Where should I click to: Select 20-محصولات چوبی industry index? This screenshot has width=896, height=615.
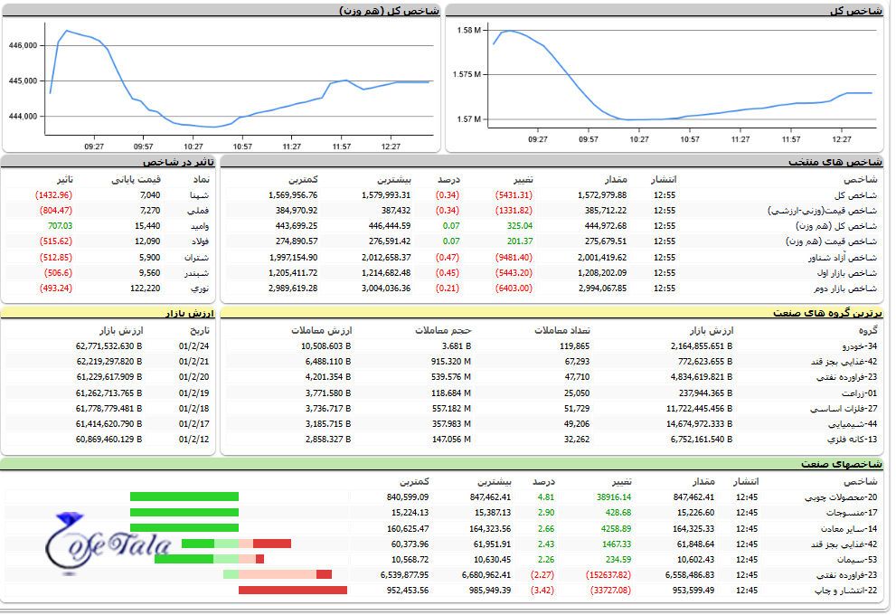coord(840,497)
